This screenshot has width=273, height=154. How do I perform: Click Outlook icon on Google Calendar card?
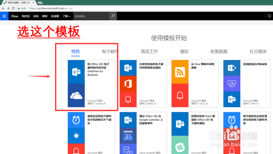coord(128,120)
